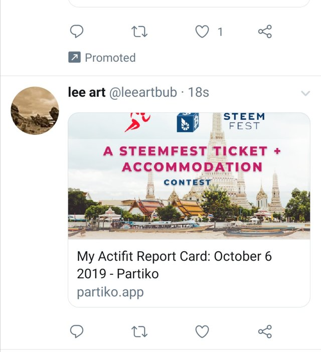This screenshot has width=321, height=352.
Task: Expand lee art tweet options chevron
Action: click(x=304, y=93)
